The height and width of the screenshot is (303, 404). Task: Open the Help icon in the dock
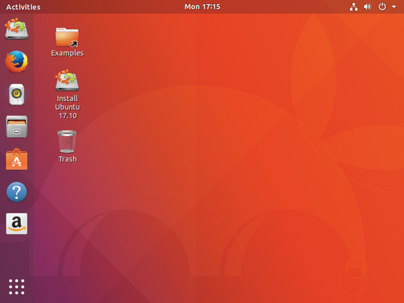[x=16, y=192]
